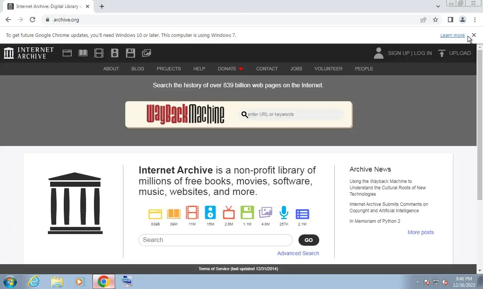Open Chrome side panel icon
483x289 pixels.
(450, 20)
